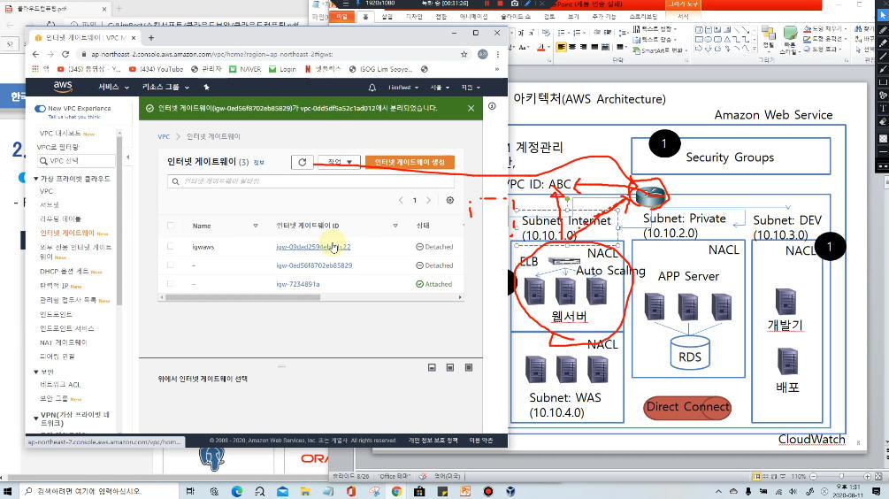This screenshot has width=889, height=499.
Task: Click the PowerPoint font color icon
Action: click(x=541, y=48)
